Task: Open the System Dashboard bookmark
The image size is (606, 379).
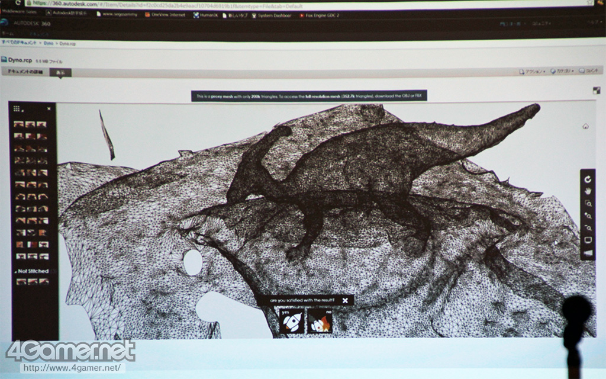Action: coord(271,15)
